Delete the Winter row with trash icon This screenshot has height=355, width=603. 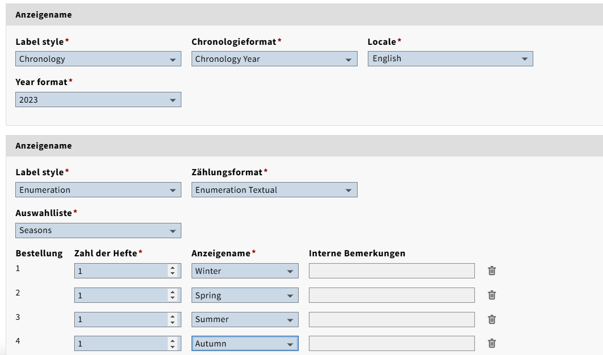(492, 271)
